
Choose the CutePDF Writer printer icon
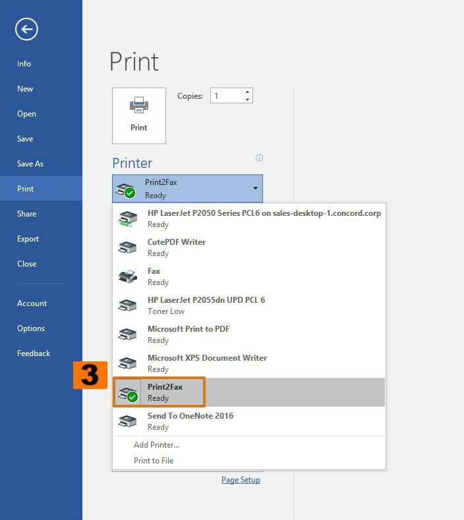(x=127, y=247)
